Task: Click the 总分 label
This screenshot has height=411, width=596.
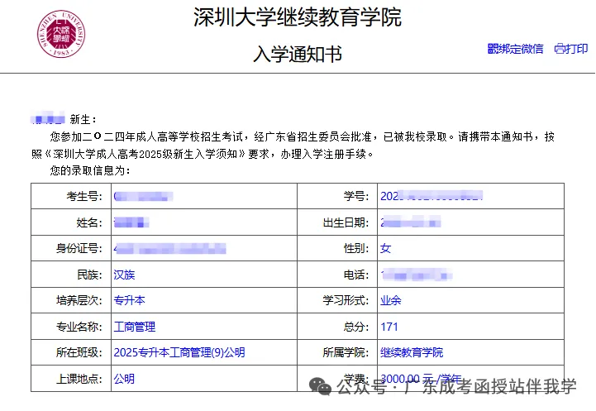Action: [356, 327]
